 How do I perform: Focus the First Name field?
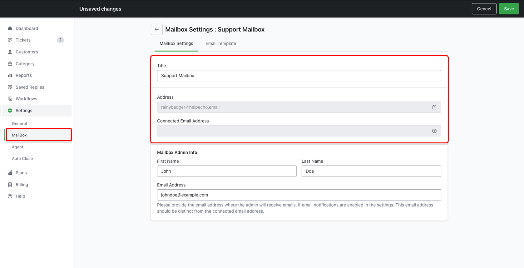pos(227,171)
